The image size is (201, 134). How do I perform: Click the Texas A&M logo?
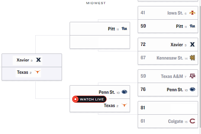click(x=192, y=76)
